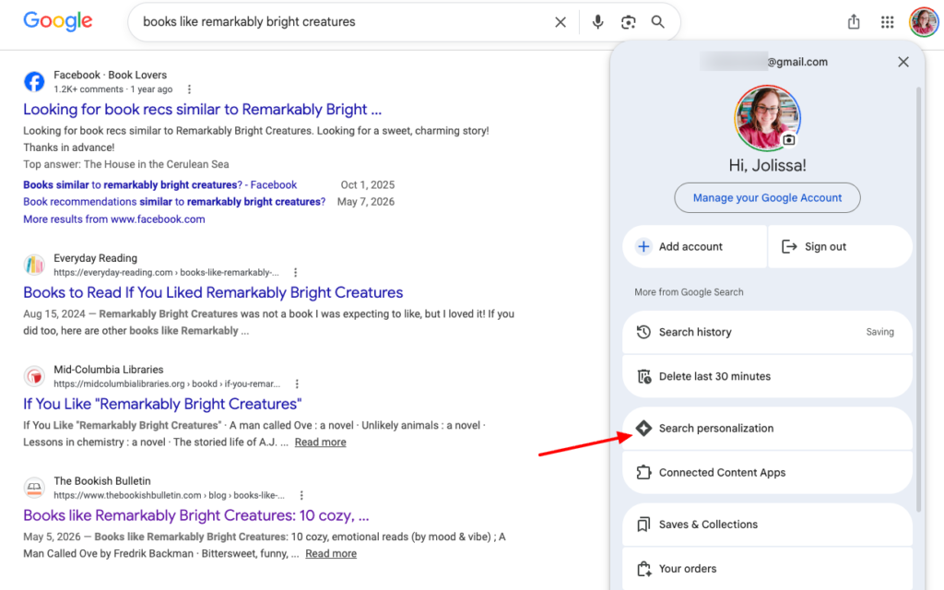Image resolution: width=944 pixels, height=590 pixels.
Task: Click The Bookish Bulletin favicon
Action: point(34,487)
